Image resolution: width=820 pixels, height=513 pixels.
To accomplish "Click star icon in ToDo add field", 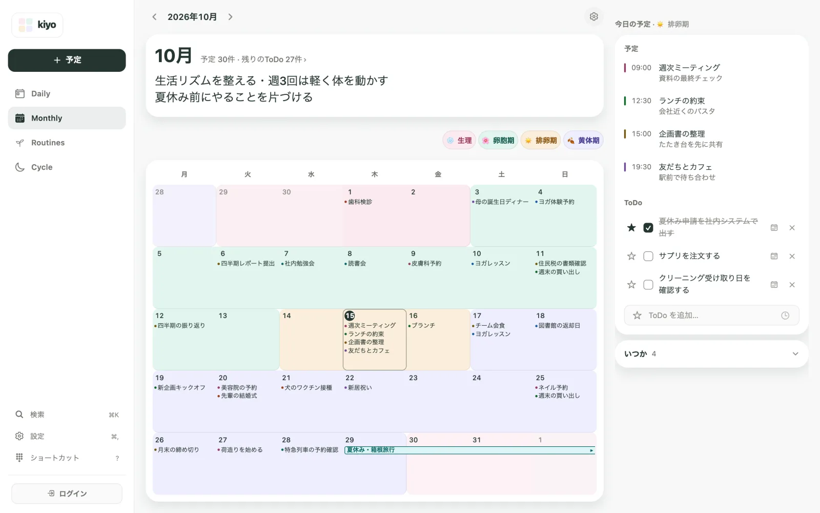I will click(637, 315).
